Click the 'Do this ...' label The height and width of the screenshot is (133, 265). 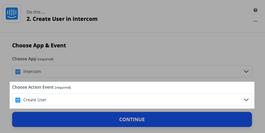click(36, 12)
